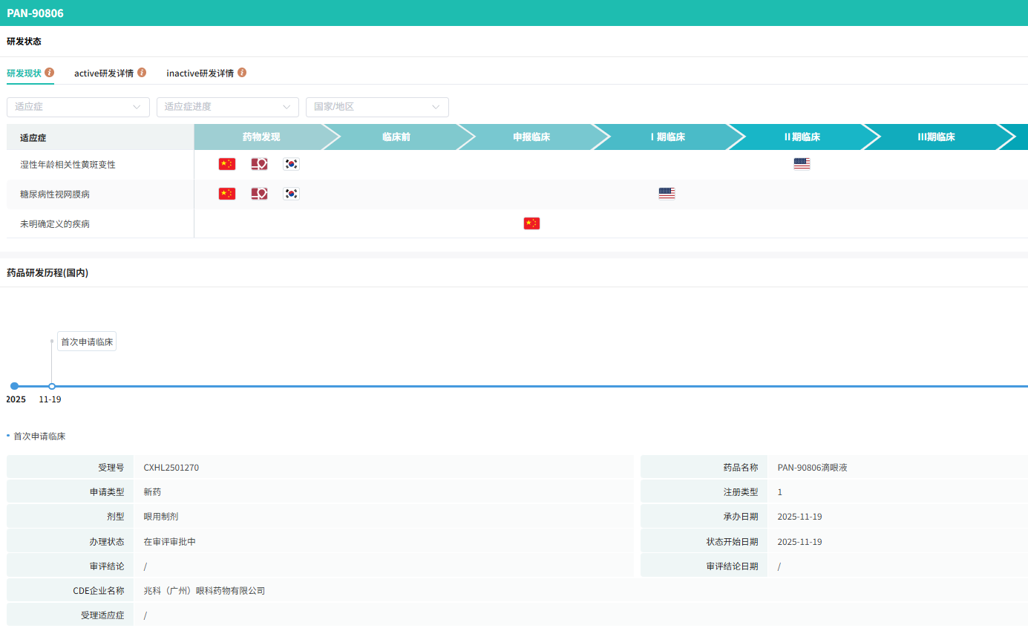Switch to the inactive研发详情 tab
Viewport: 1028px width, 631px height.
[200, 73]
